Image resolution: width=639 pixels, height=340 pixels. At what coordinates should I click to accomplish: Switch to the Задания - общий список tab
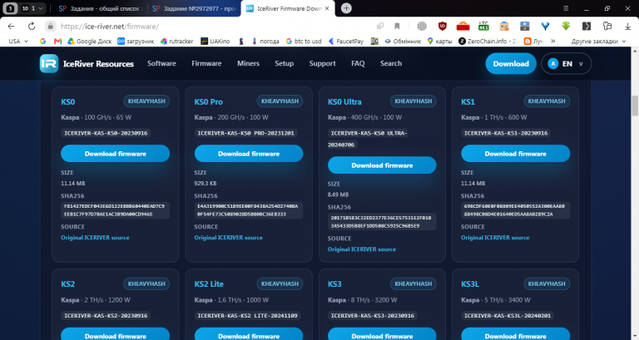99,8
